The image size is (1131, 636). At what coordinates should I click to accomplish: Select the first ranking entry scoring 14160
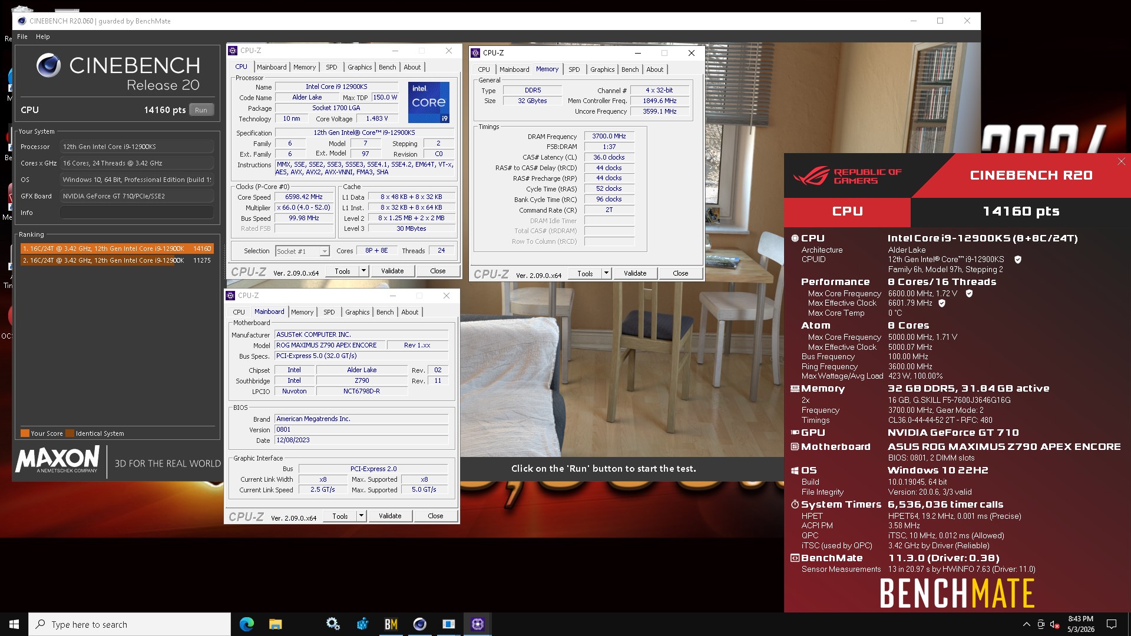point(117,249)
